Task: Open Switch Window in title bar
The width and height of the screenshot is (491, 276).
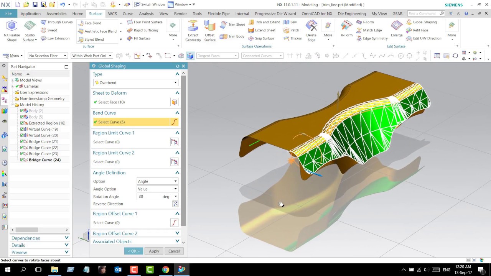Action: 150,4
